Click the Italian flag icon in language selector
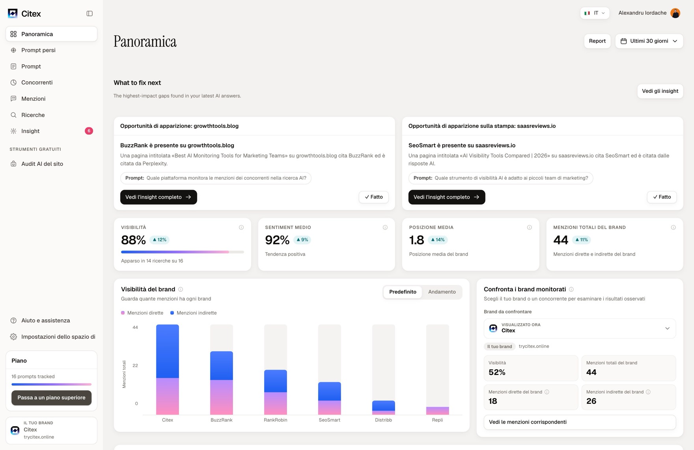This screenshot has height=450, width=694. (587, 13)
